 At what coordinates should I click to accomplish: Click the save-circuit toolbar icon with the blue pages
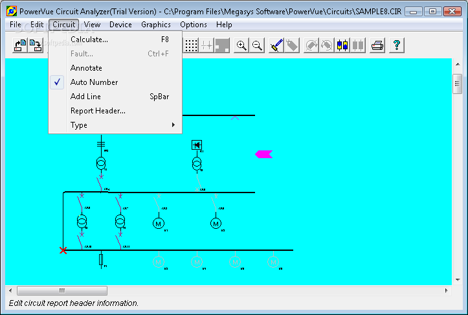pyautogui.click(x=36, y=45)
